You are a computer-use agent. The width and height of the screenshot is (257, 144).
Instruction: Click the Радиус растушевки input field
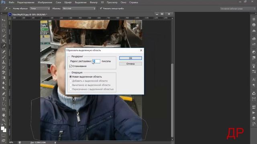click(x=96, y=61)
